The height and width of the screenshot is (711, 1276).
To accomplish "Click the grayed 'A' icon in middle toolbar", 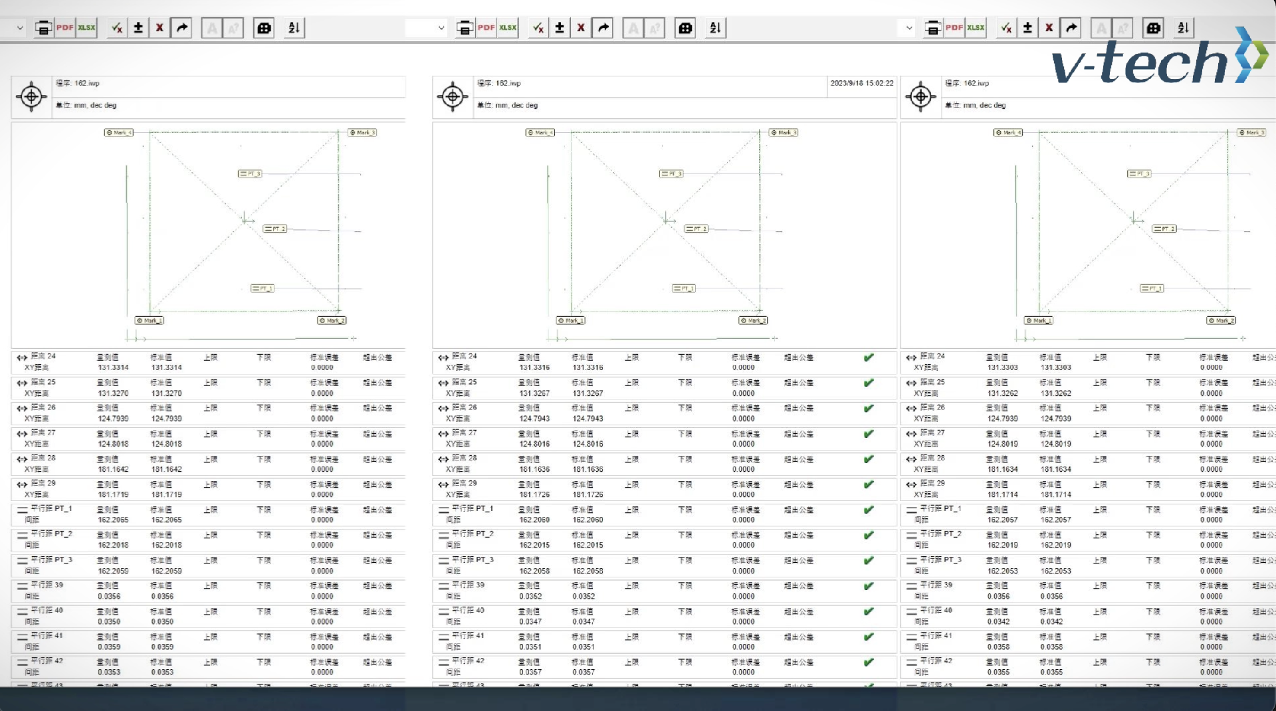I will point(633,28).
